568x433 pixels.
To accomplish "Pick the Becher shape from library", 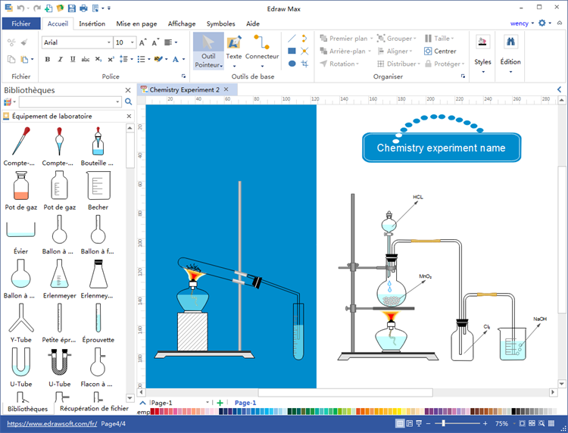I will [x=98, y=189].
